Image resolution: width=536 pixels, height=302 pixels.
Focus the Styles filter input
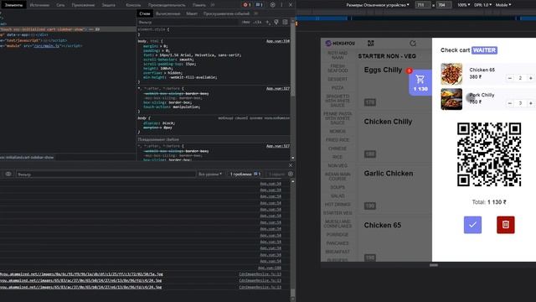coord(188,23)
